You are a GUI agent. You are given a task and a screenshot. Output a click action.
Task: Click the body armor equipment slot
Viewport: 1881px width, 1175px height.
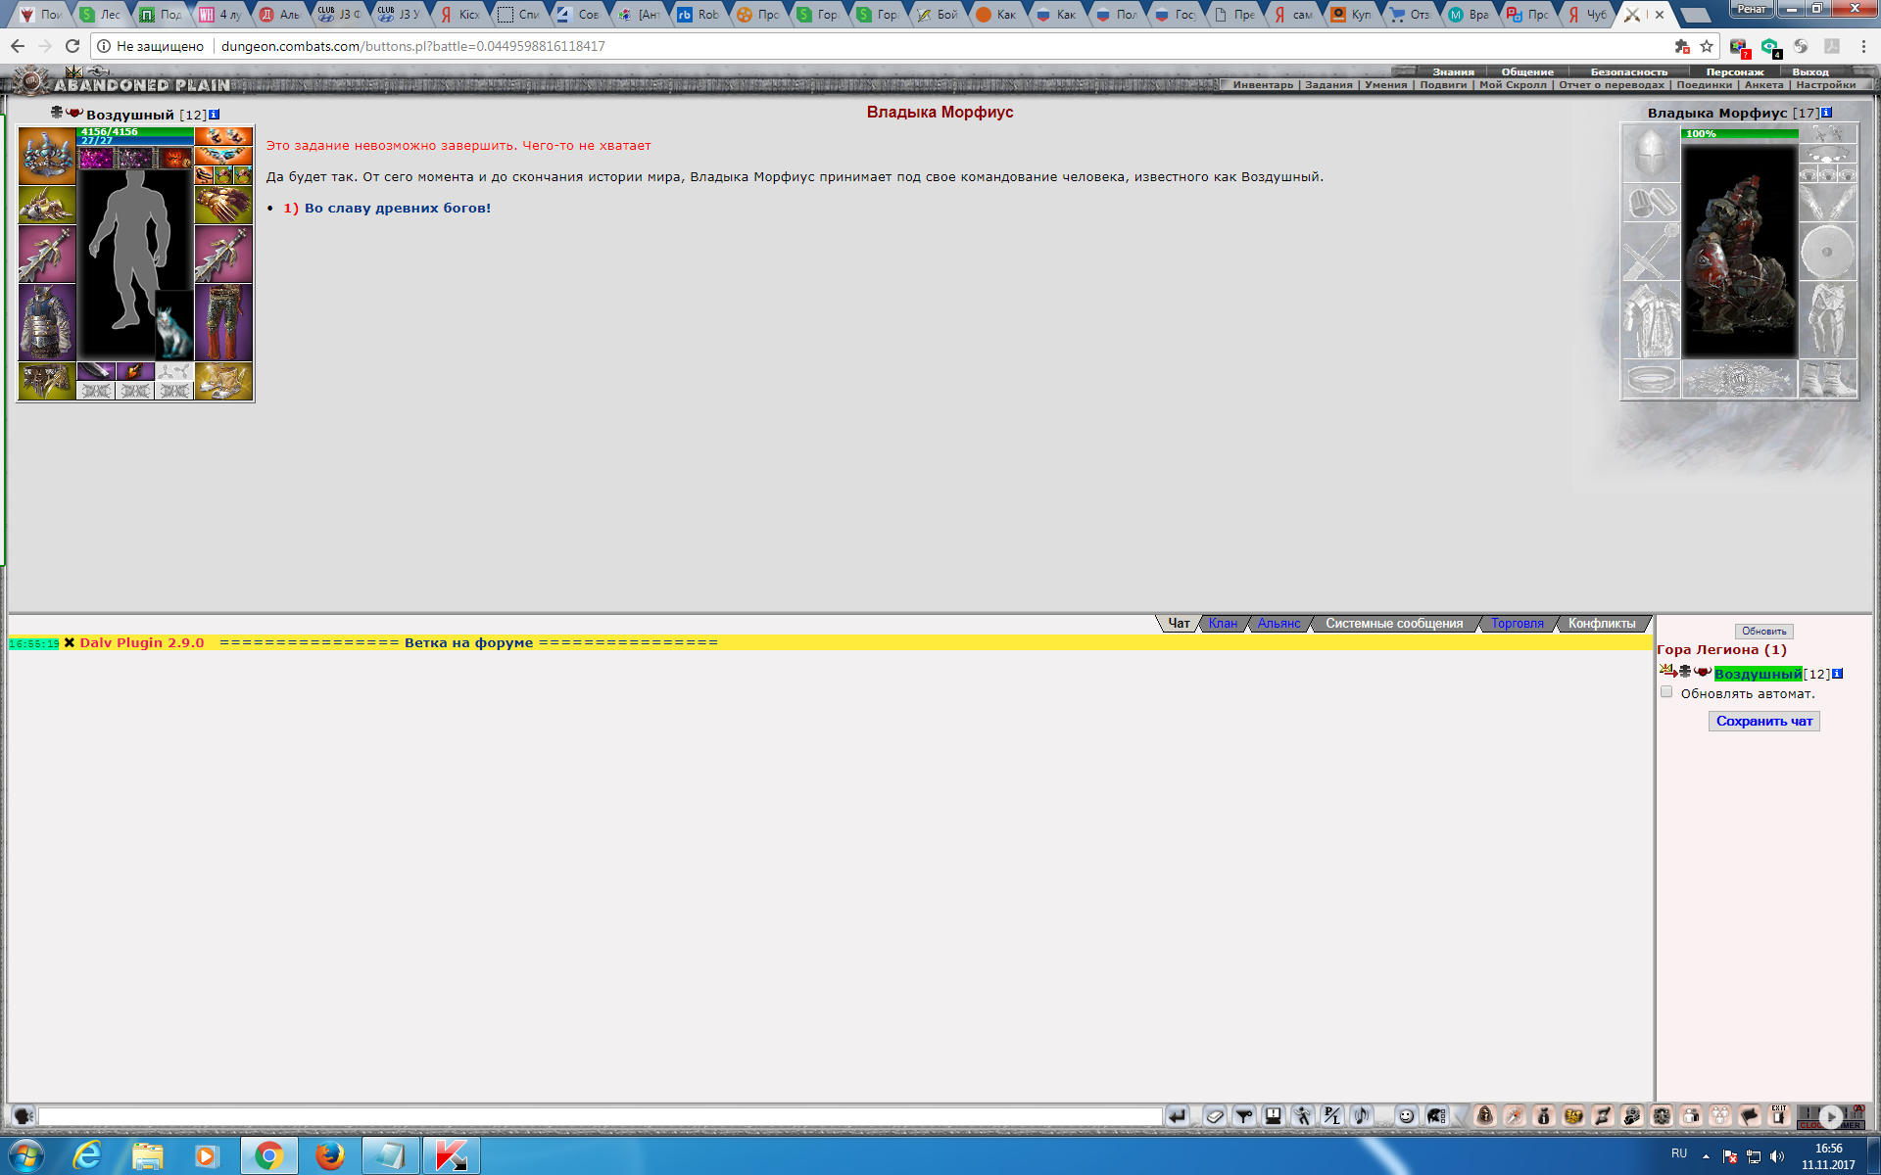point(47,322)
